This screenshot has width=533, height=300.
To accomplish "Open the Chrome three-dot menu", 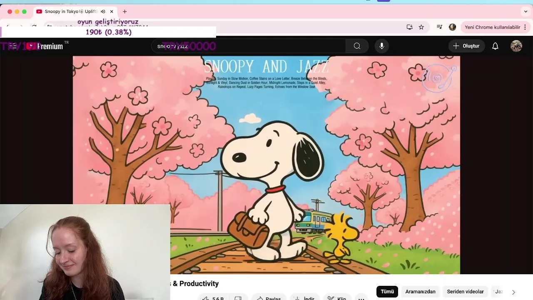I will [525, 27].
